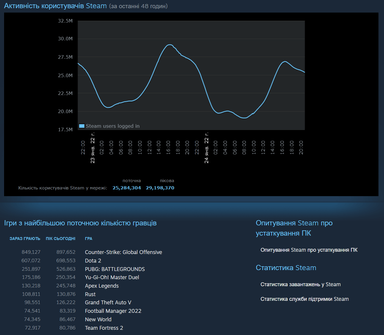Open the Steam hardware survey link
Image resolution: width=384 pixels, height=335 pixels.
click(309, 250)
